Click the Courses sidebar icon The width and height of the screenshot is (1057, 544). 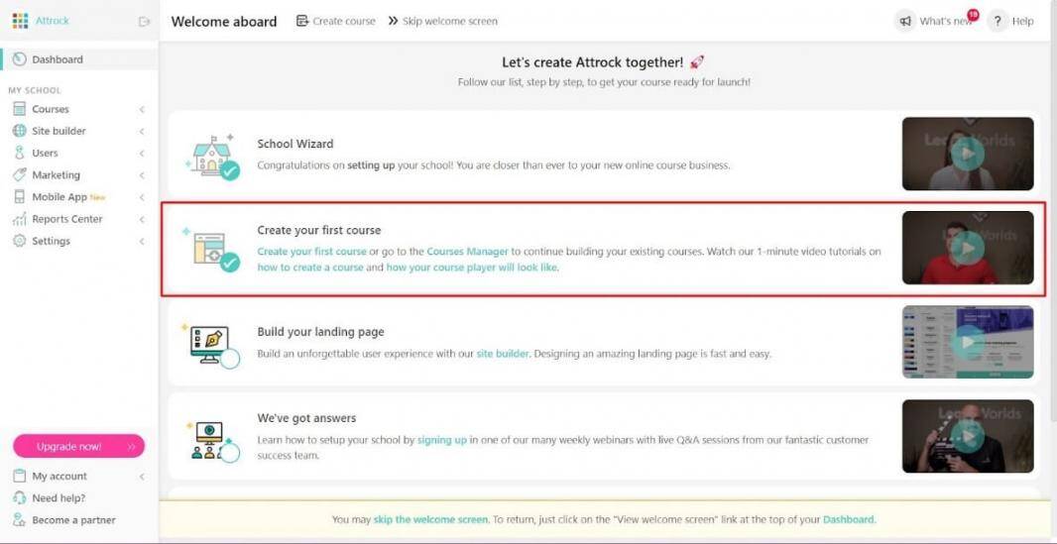tap(20, 109)
